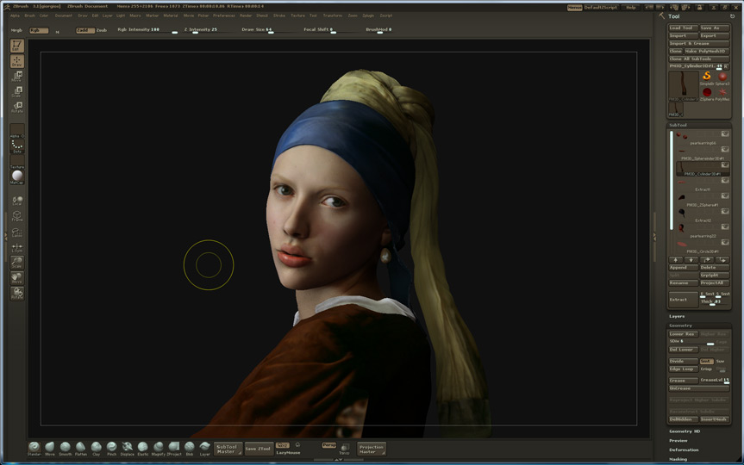Click the Load Tool button
The width and height of the screenshot is (744, 465).
tap(684, 28)
